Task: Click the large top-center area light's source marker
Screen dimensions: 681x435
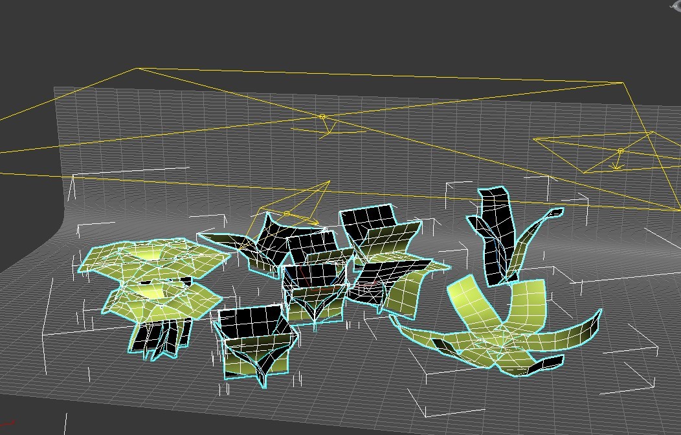Action: (322, 117)
